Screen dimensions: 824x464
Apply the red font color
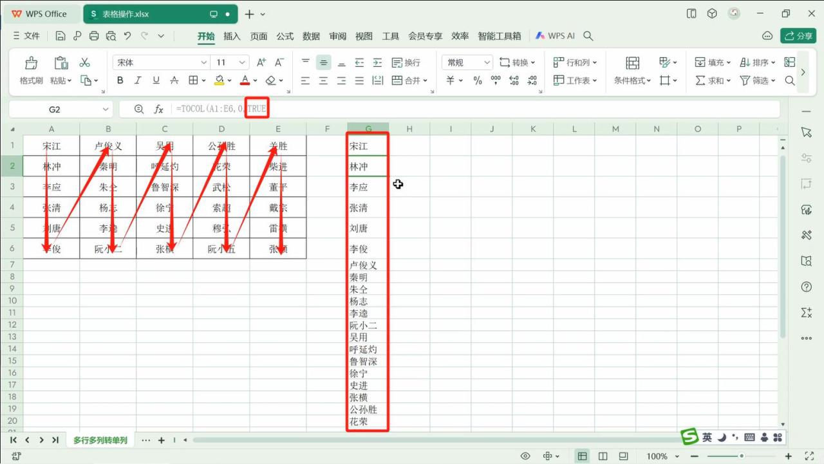point(245,80)
